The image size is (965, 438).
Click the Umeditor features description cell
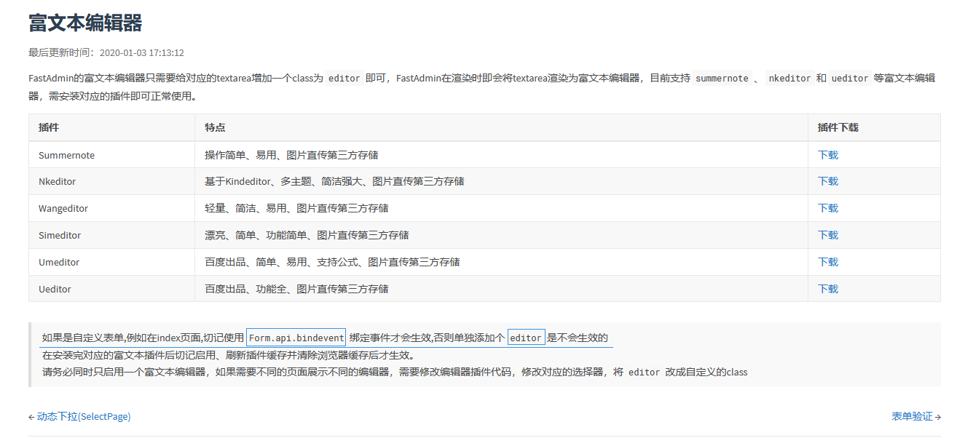(332, 262)
